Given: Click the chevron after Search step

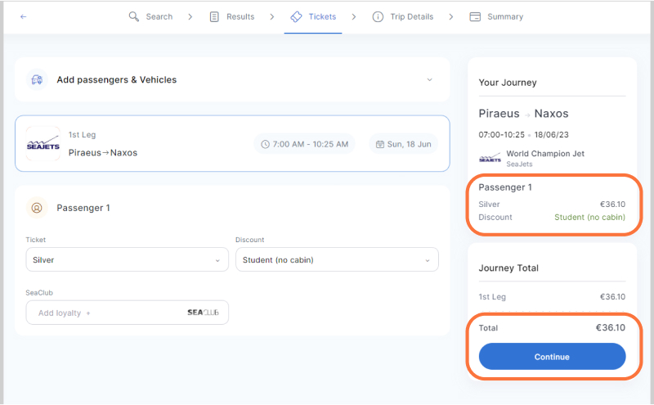Looking at the screenshot, I should tap(190, 16).
